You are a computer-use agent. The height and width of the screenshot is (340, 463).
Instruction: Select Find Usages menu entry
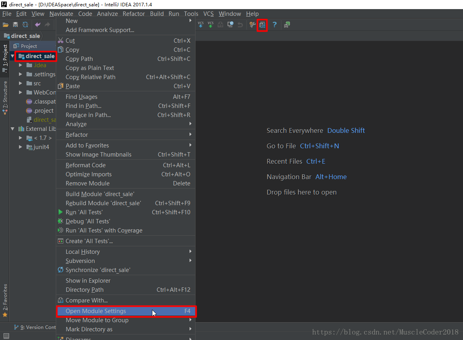pyautogui.click(x=125, y=97)
